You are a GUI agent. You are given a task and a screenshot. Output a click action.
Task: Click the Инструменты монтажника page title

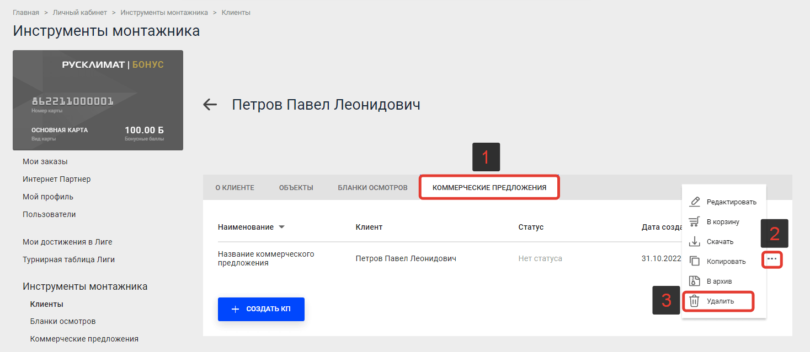coord(106,31)
